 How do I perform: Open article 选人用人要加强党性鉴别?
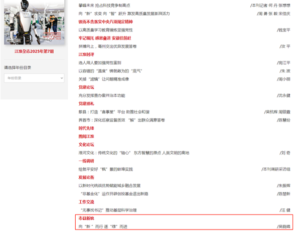tap(100, 62)
